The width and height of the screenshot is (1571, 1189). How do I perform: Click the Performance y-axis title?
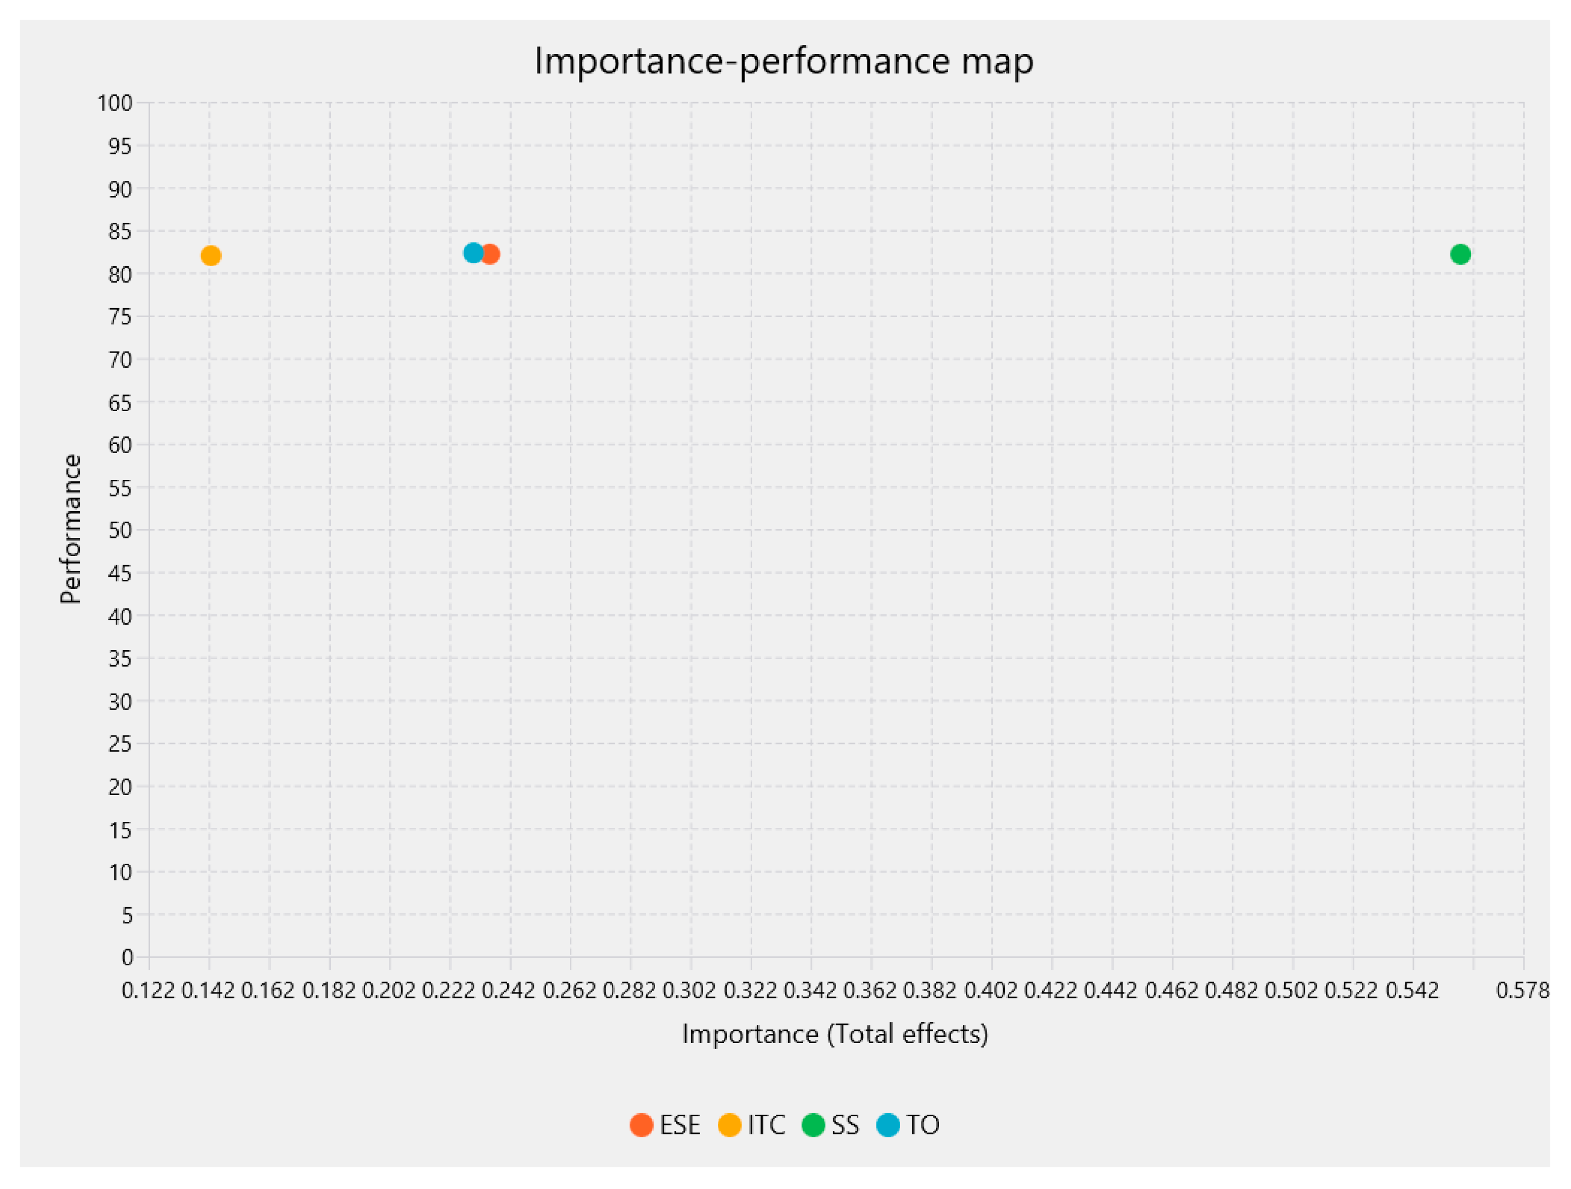[x=71, y=529]
